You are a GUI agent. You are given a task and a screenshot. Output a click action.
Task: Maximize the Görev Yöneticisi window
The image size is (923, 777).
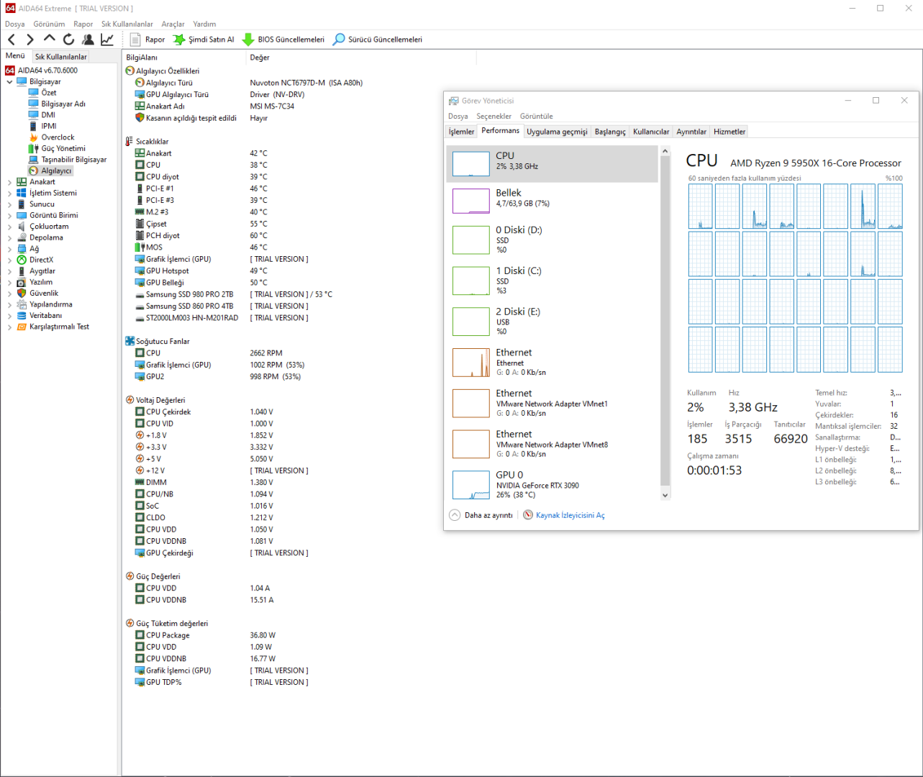pyautogui.click(x=876, y=101)
